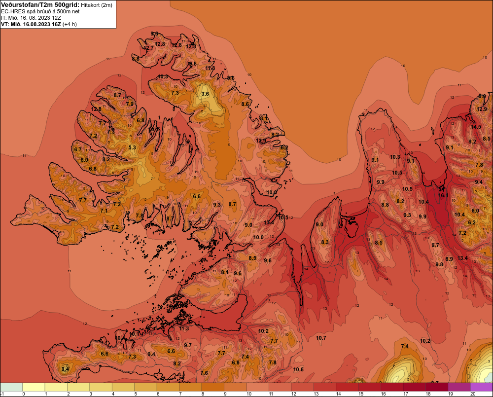Select the legend swatch between 14 and 15
This screenshot has height=397, width=493.
[347, 387]
